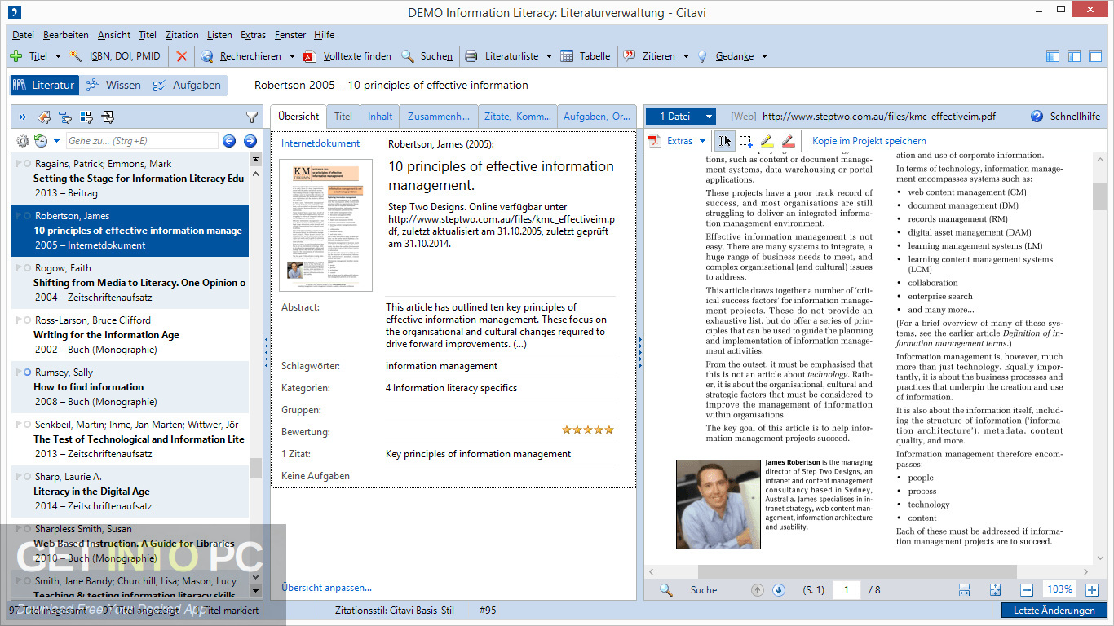Open the Recherchieren dropdown arrow

coord(291,56)
